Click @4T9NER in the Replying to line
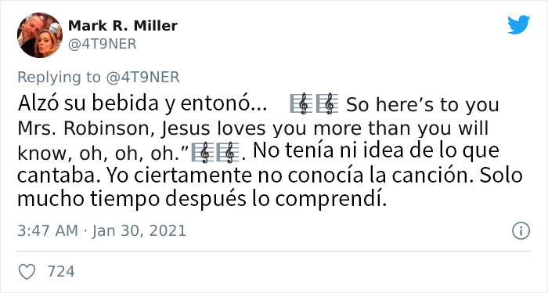 coord(142,78)
